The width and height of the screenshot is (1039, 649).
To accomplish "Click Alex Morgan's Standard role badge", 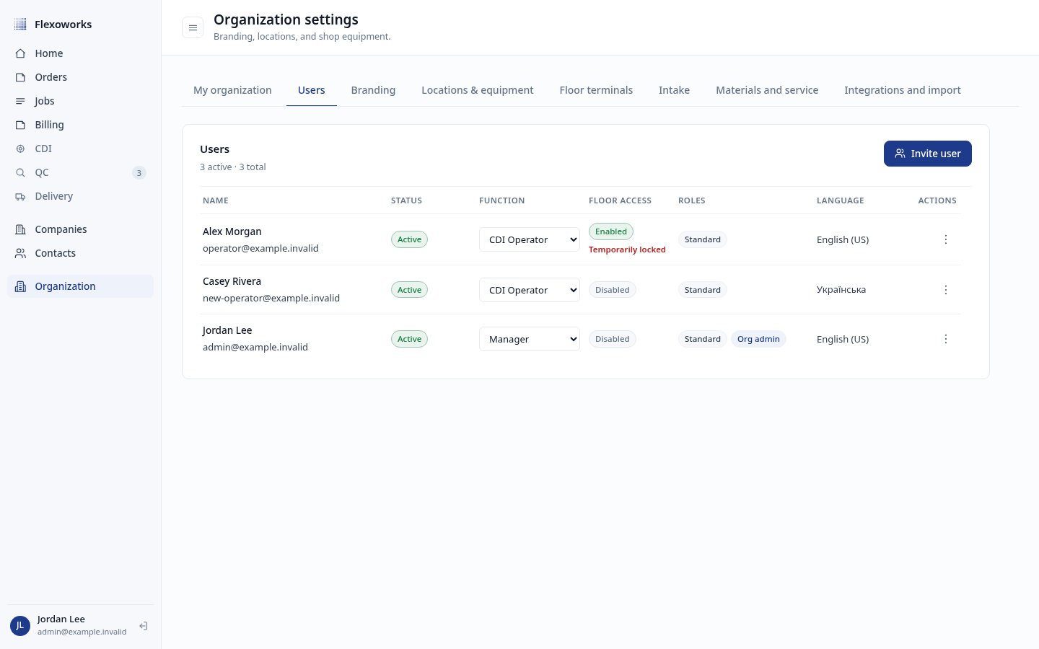I will pos(702,239).
